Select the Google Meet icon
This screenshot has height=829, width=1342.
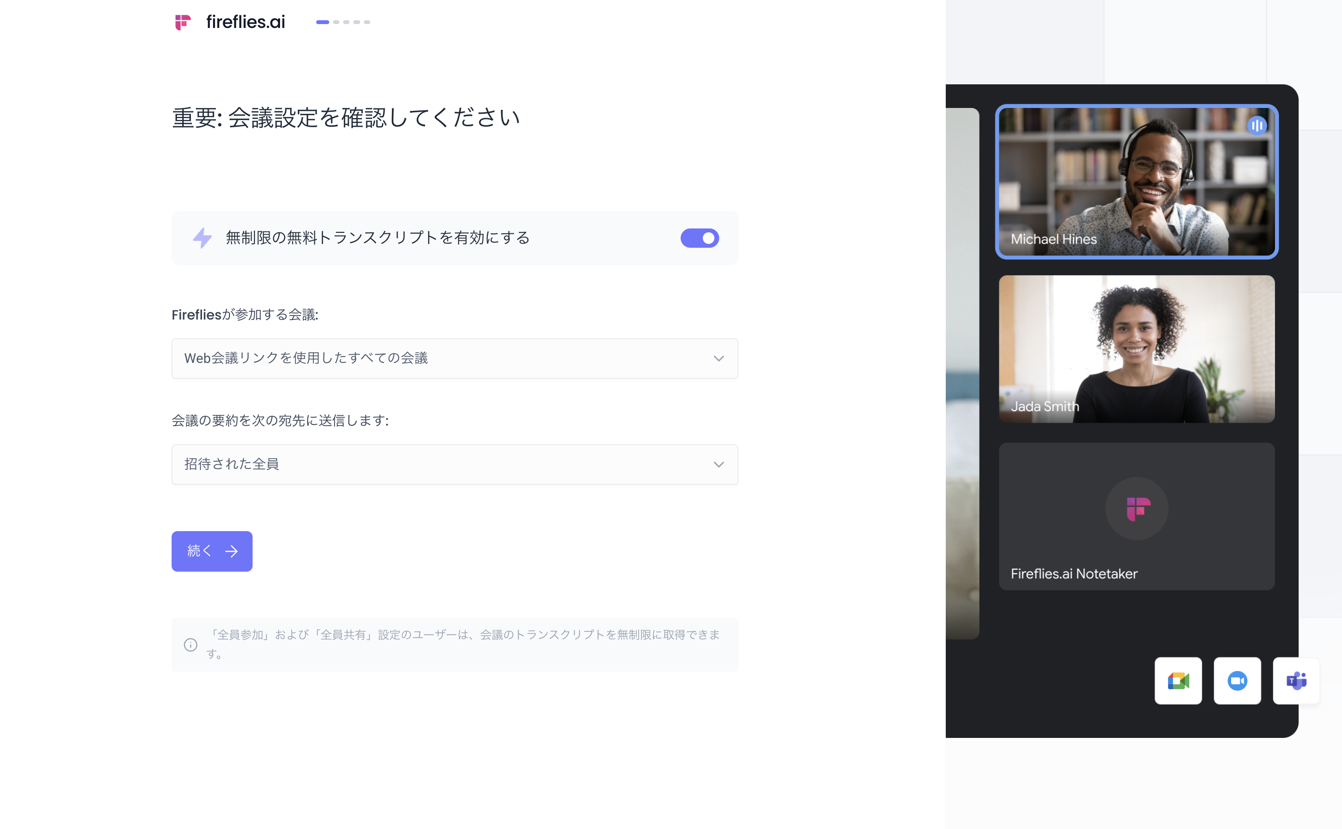click(1178, 681)
